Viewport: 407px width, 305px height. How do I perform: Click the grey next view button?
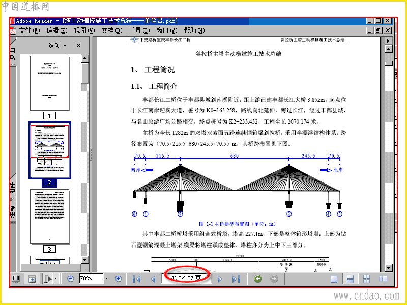[274, 279]
